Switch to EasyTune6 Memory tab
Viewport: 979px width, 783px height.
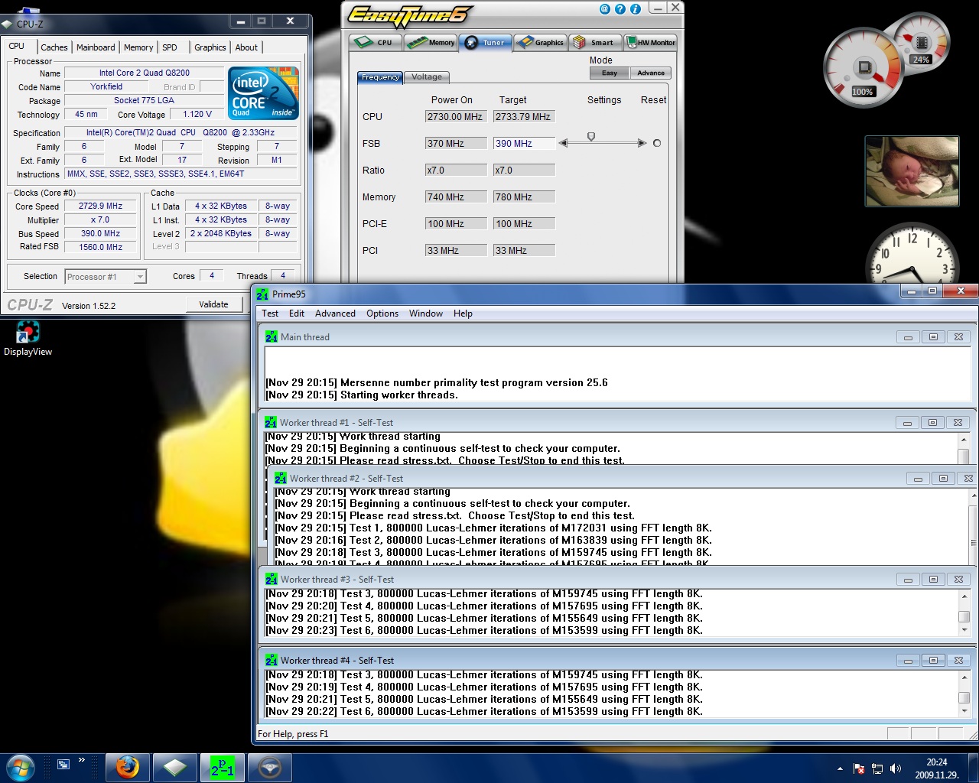click(x=431, y=42)
